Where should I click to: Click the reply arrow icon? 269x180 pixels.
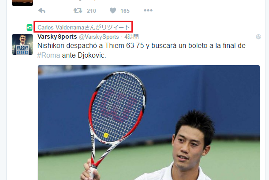pos(42,11)
